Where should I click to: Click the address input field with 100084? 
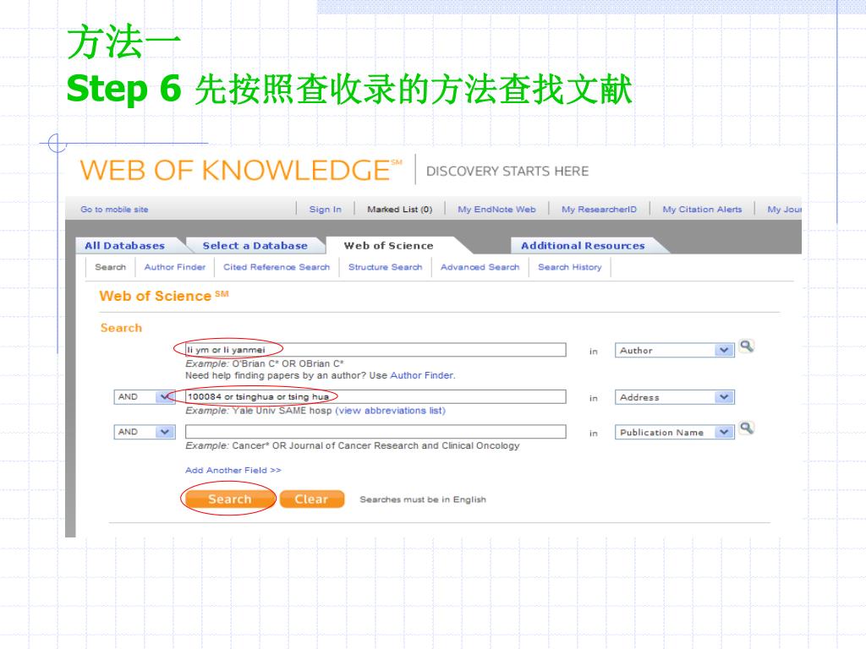[x=375, y=397]
